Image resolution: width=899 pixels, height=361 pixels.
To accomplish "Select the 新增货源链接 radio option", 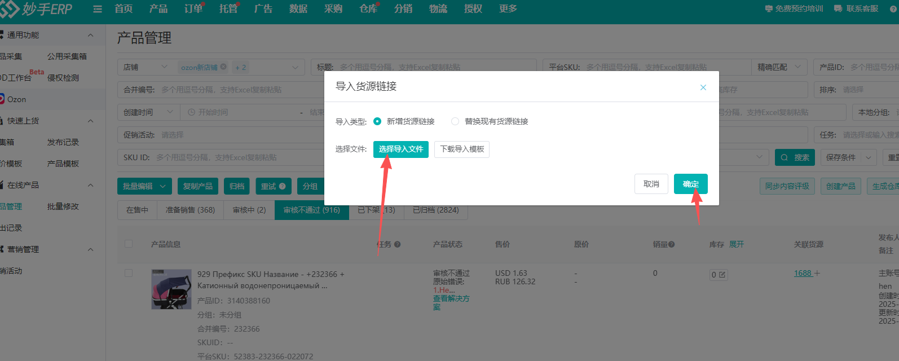I will 377,121.
